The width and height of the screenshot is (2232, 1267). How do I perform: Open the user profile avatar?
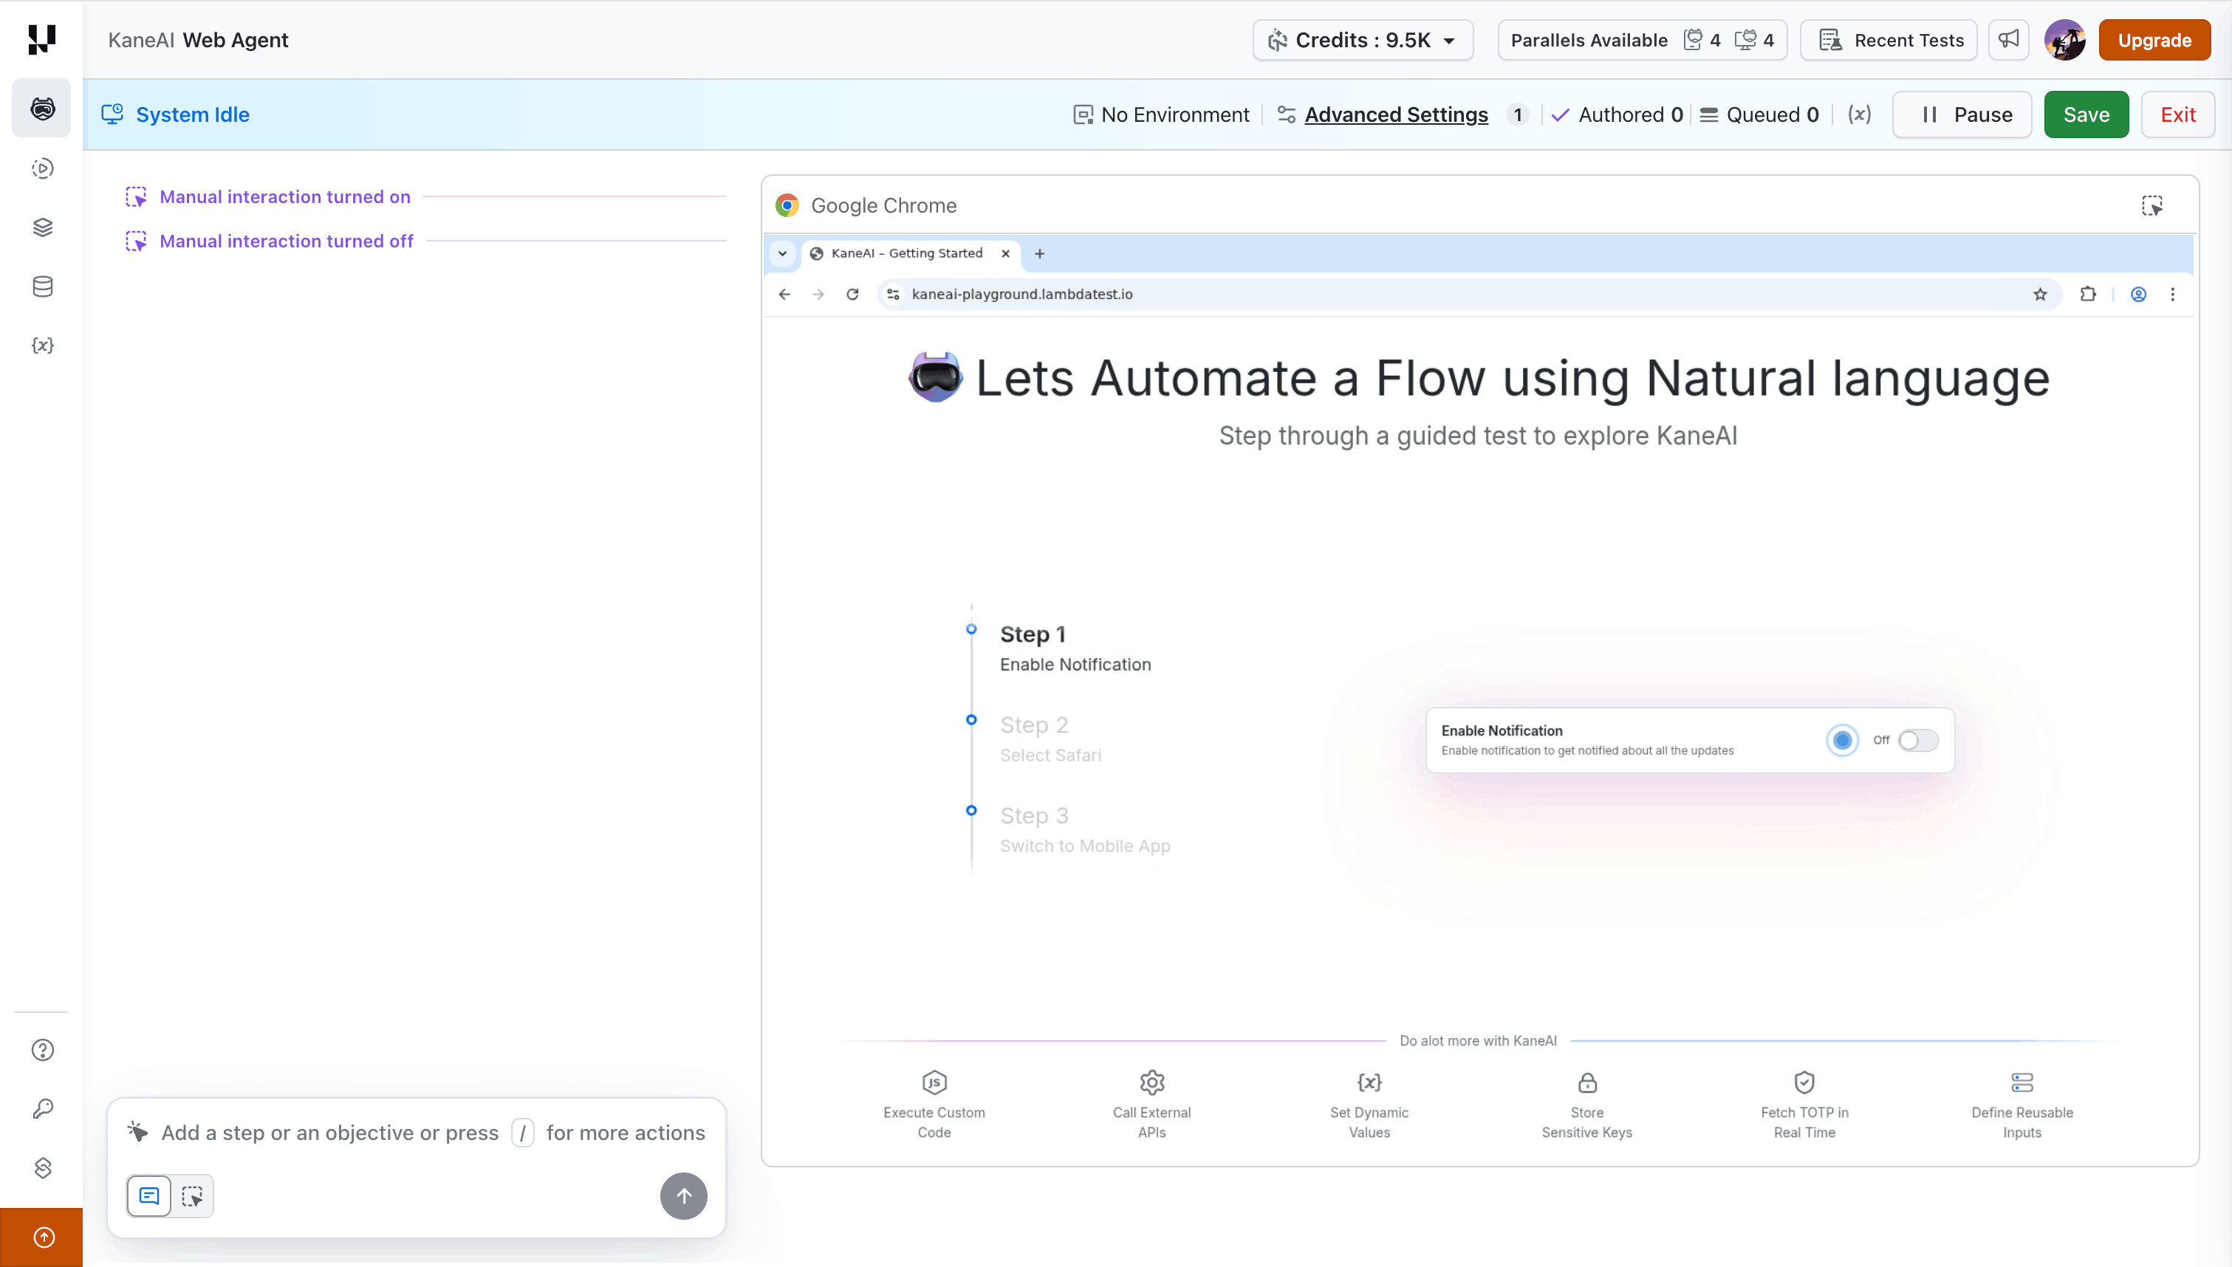pyautogui.click(x=2064, y=40)
